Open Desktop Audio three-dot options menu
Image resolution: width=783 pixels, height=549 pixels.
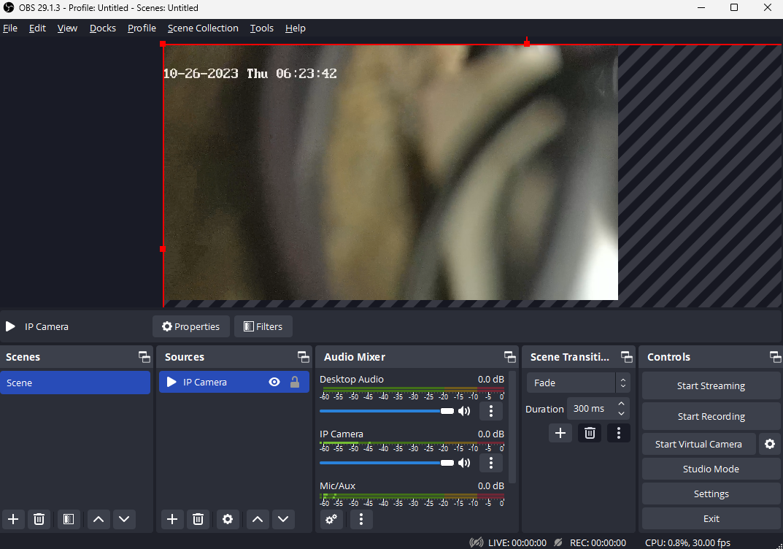[490, 411]
